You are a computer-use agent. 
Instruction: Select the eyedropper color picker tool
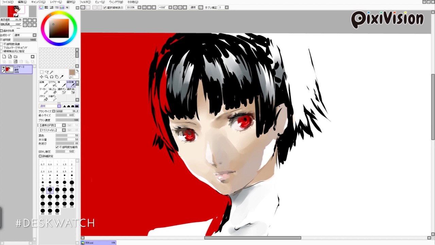click(x=62, y=77)
